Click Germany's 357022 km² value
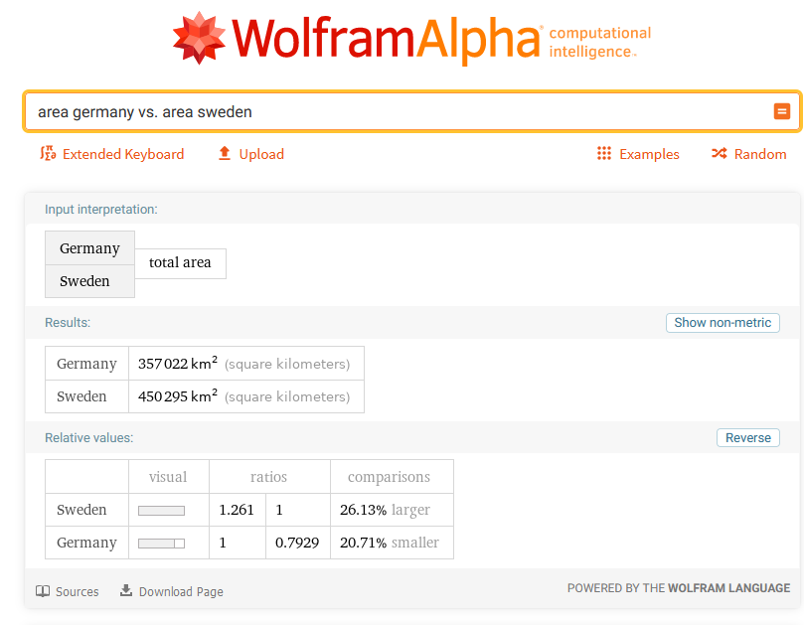 click(x=178, y=363)
